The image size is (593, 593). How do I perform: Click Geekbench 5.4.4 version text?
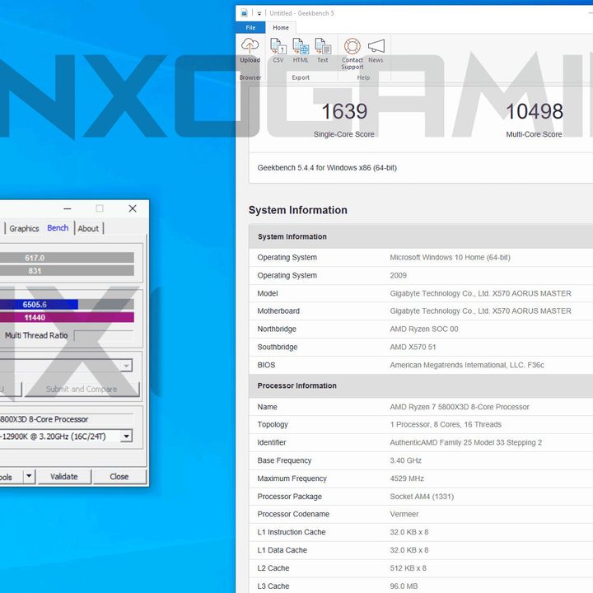pyautogui.click(x=327, y=168)
